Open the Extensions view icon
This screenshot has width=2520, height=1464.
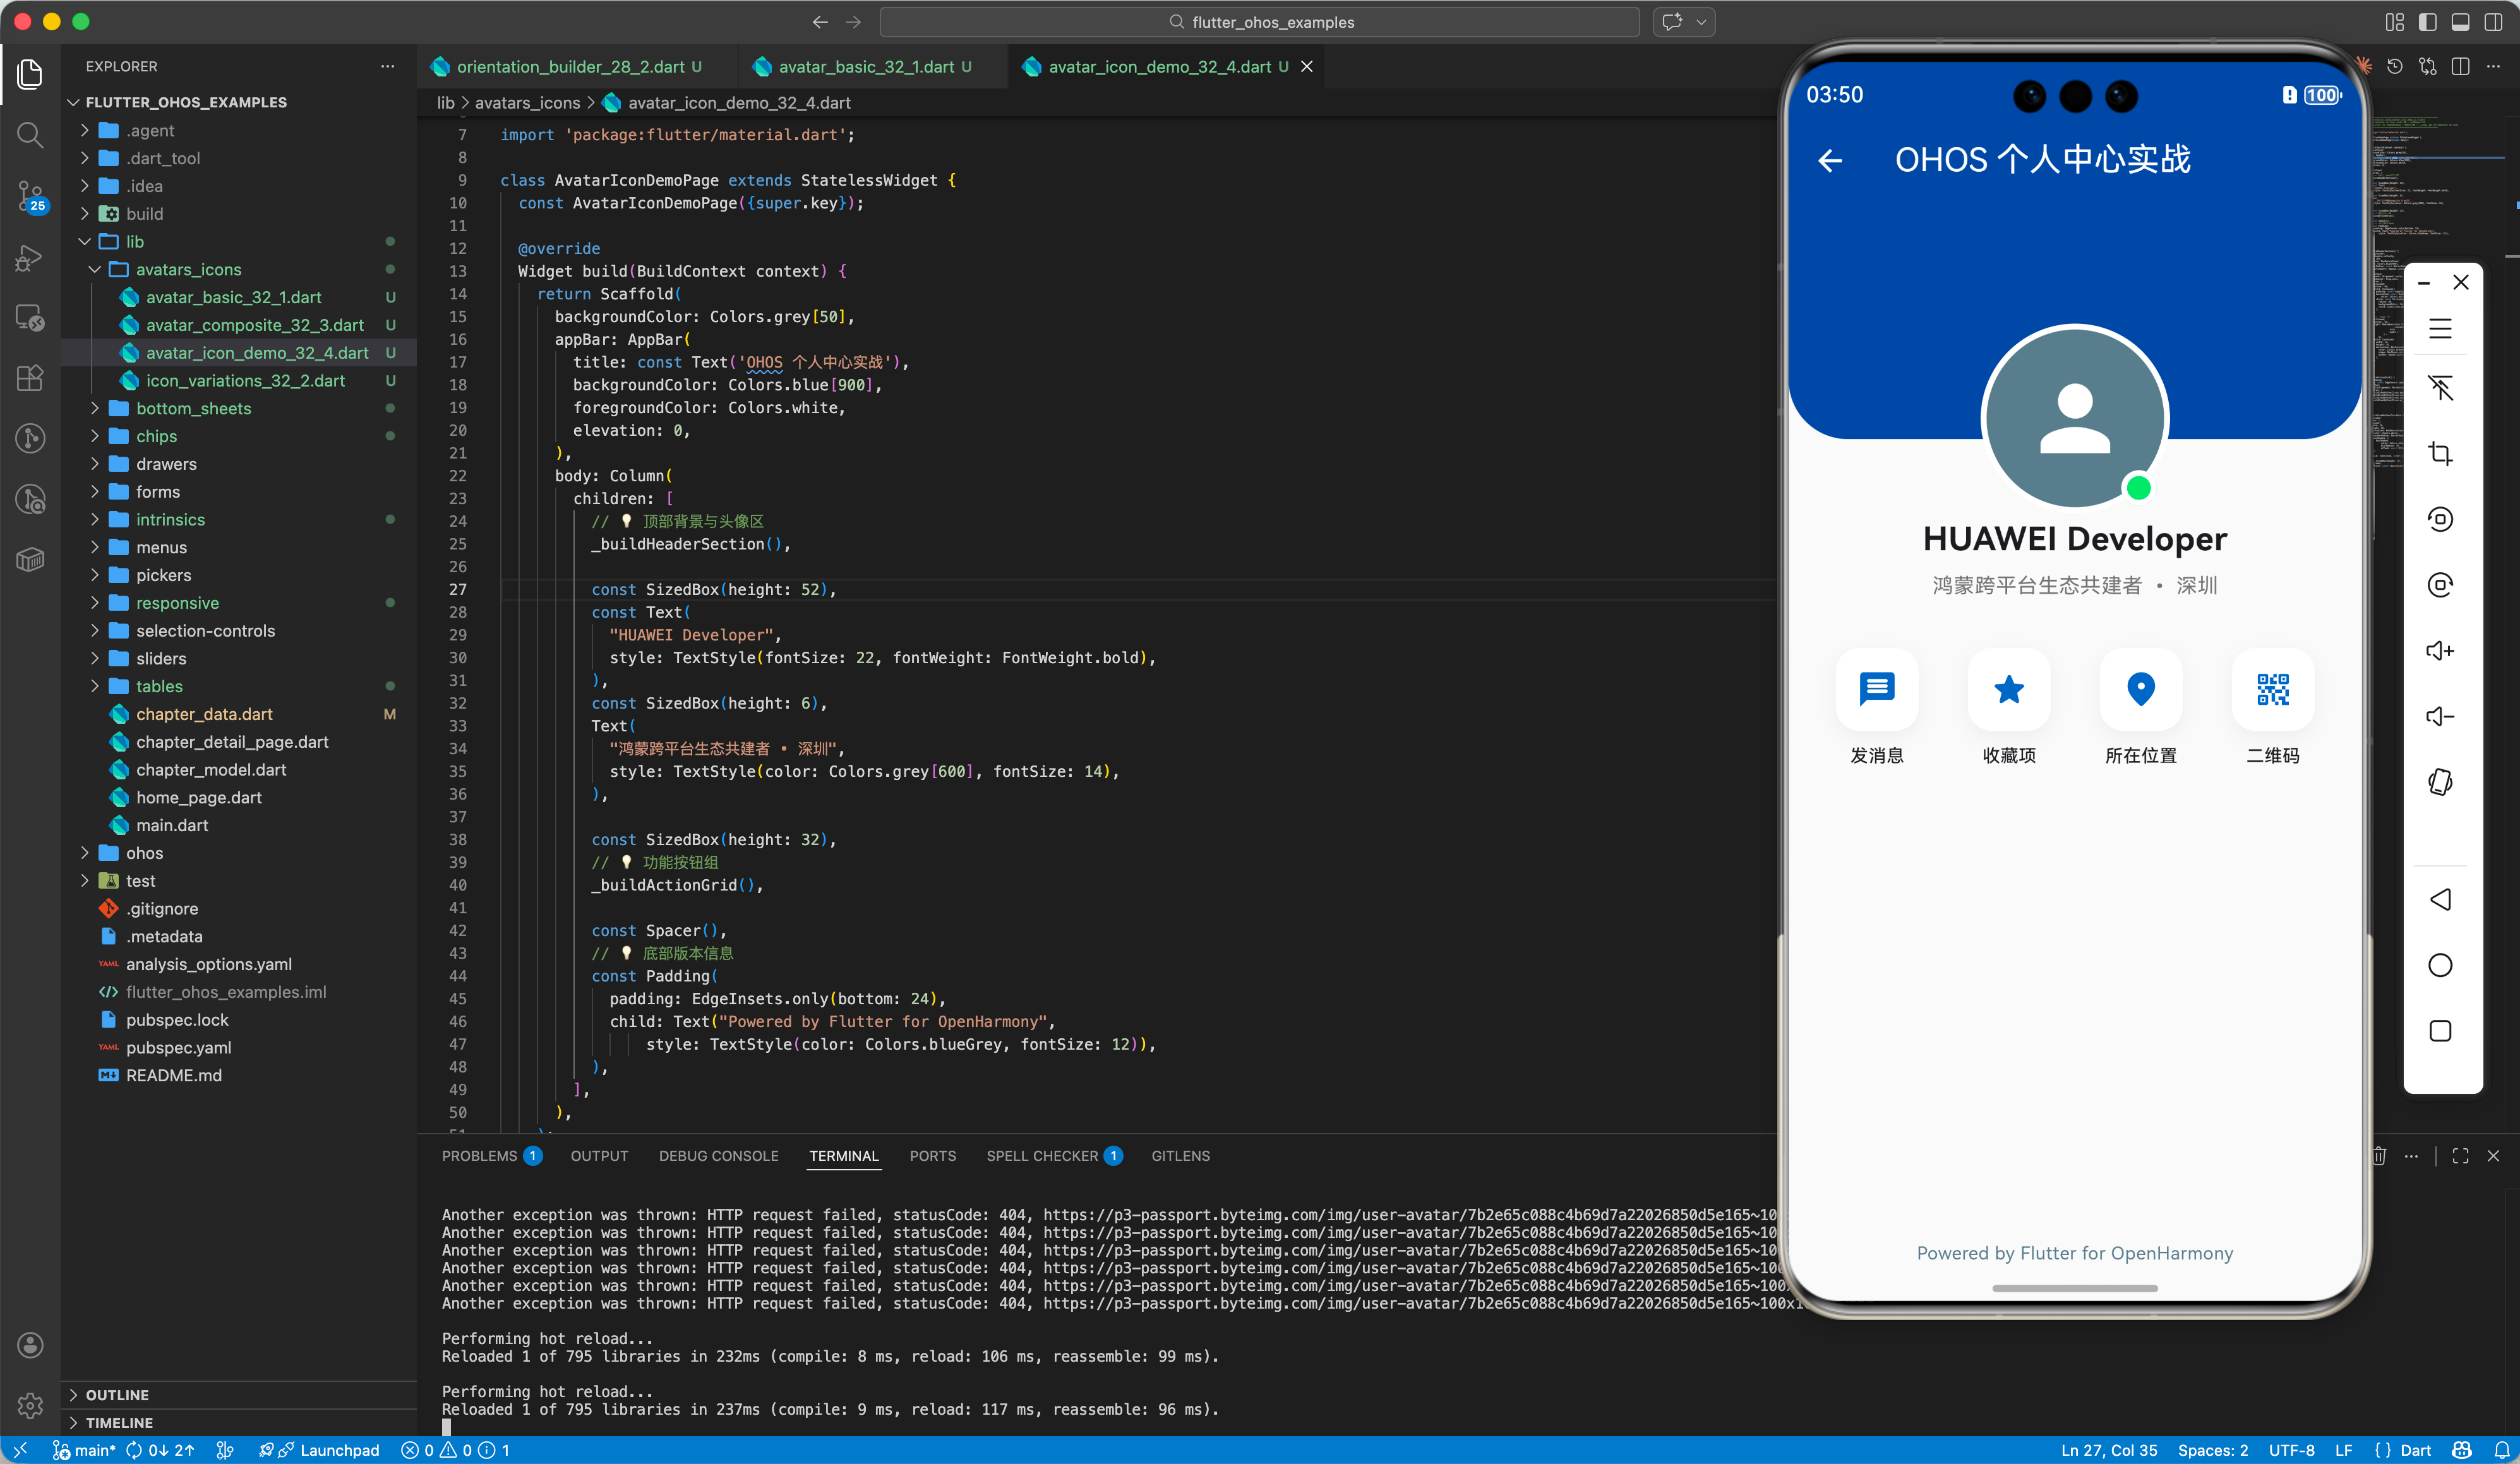[x=30, y=377]
